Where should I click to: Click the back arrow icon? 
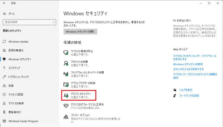tap(4, 3)
